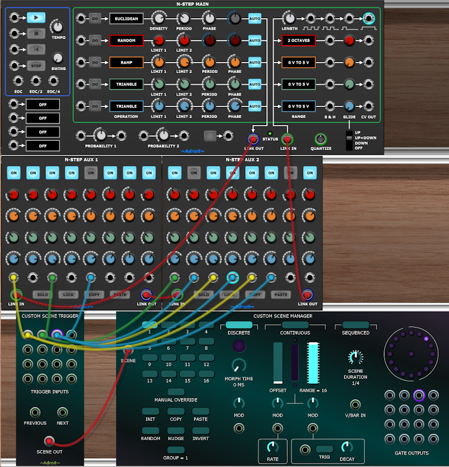Open the 2 Octaves range dropdown

(x=298, y=41)
